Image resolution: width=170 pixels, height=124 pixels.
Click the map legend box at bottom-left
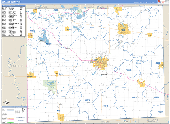click(14, 114)
